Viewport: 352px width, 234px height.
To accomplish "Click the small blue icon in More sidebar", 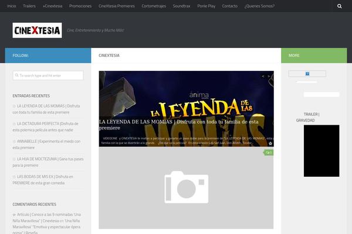I will tap(307, 74).
